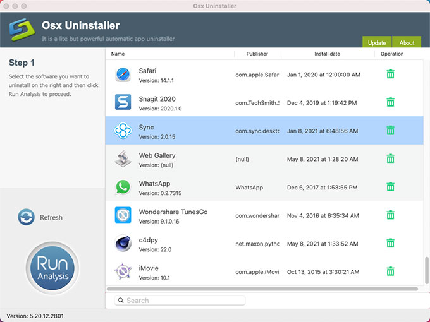Delete Snagit 2020 using its trash icon

pos(390,102)
